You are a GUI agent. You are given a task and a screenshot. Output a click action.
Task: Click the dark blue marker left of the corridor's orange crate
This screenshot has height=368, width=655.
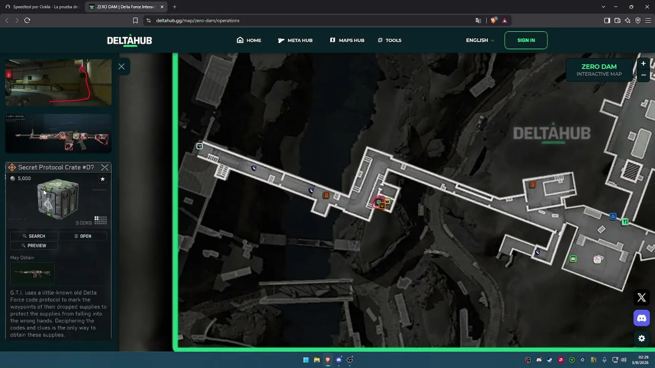coord(311,191)
